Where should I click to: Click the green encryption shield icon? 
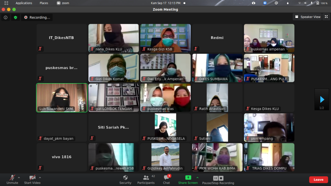pos(15,17)
